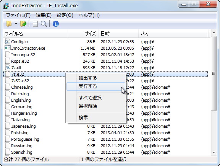Click the InnoExtractor.exe file icon
Image resolution: width=220 pixels, height=166 pixels.
coord(8,48)
